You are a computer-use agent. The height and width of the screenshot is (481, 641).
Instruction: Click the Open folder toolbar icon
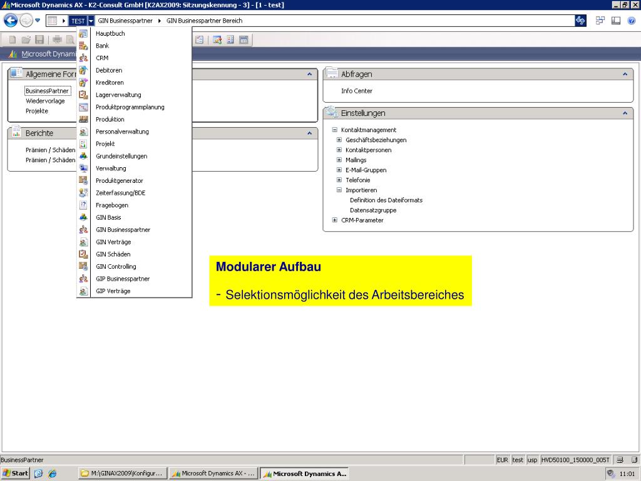click(x=26, y=39)
